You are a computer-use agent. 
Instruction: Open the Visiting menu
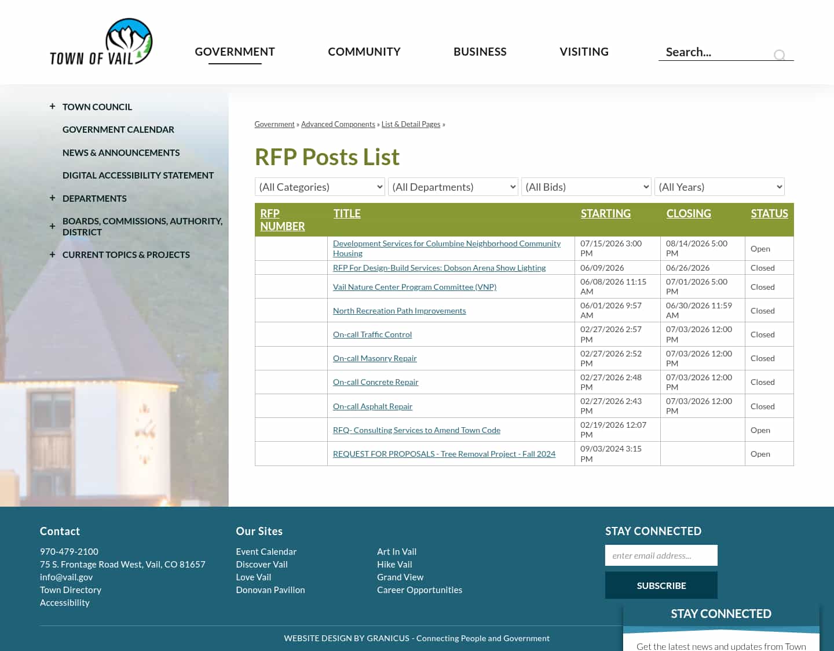[584, 52]
